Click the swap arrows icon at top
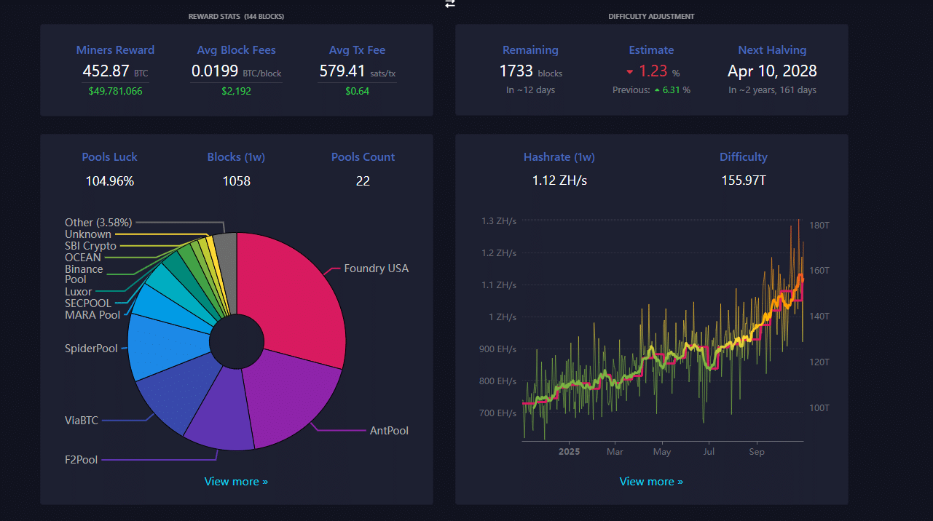 [x=450, y=4]
